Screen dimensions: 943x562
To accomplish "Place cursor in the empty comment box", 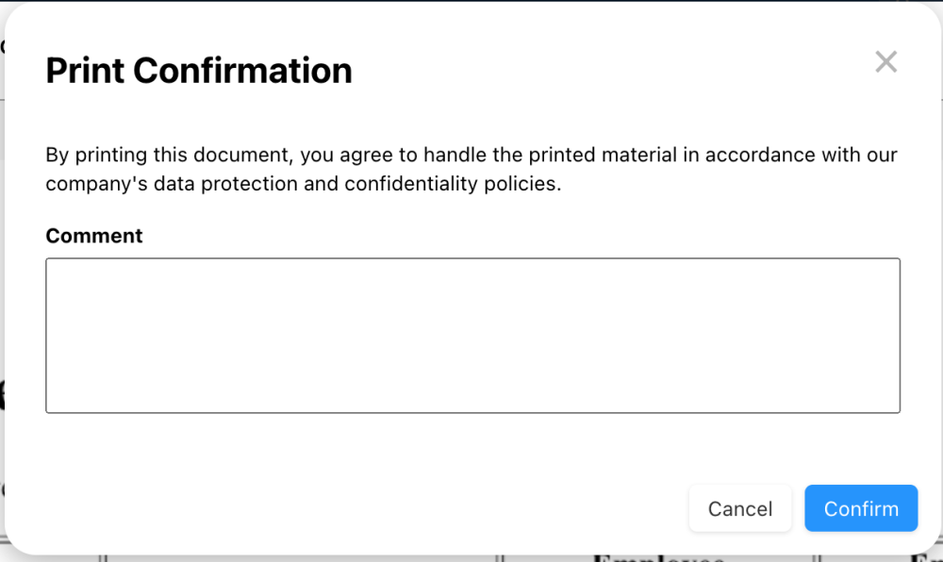I will click(472, 335).
